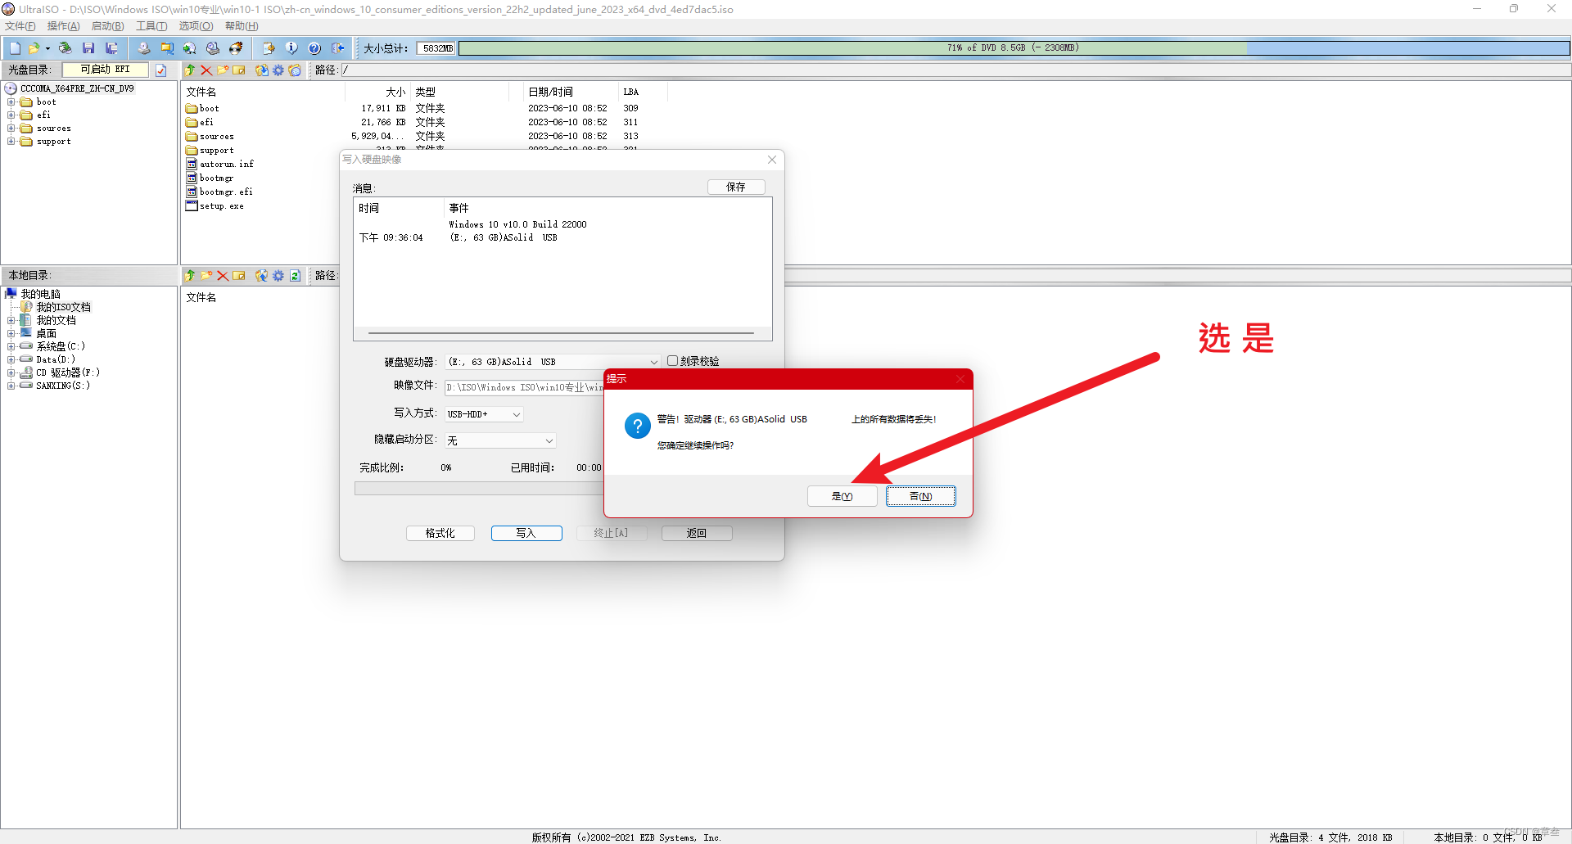Click the Up folder icon in local toolbar

point(190,276)
